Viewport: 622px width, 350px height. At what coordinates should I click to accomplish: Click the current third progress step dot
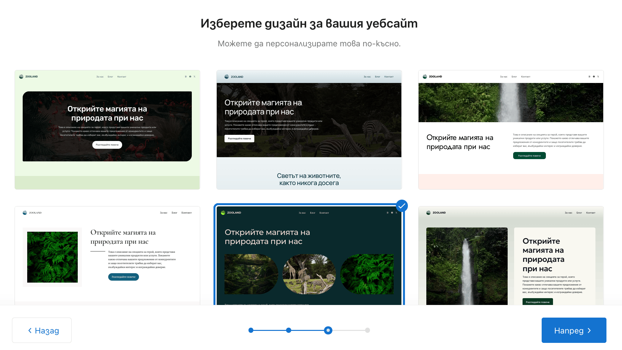click(x=328, y=330)
